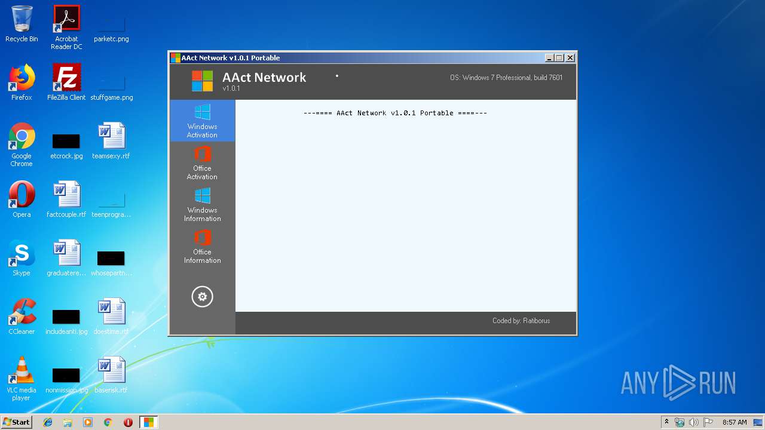
Task: Select Windows Activation in the AAct sidebar
Action: pos(202,121)
